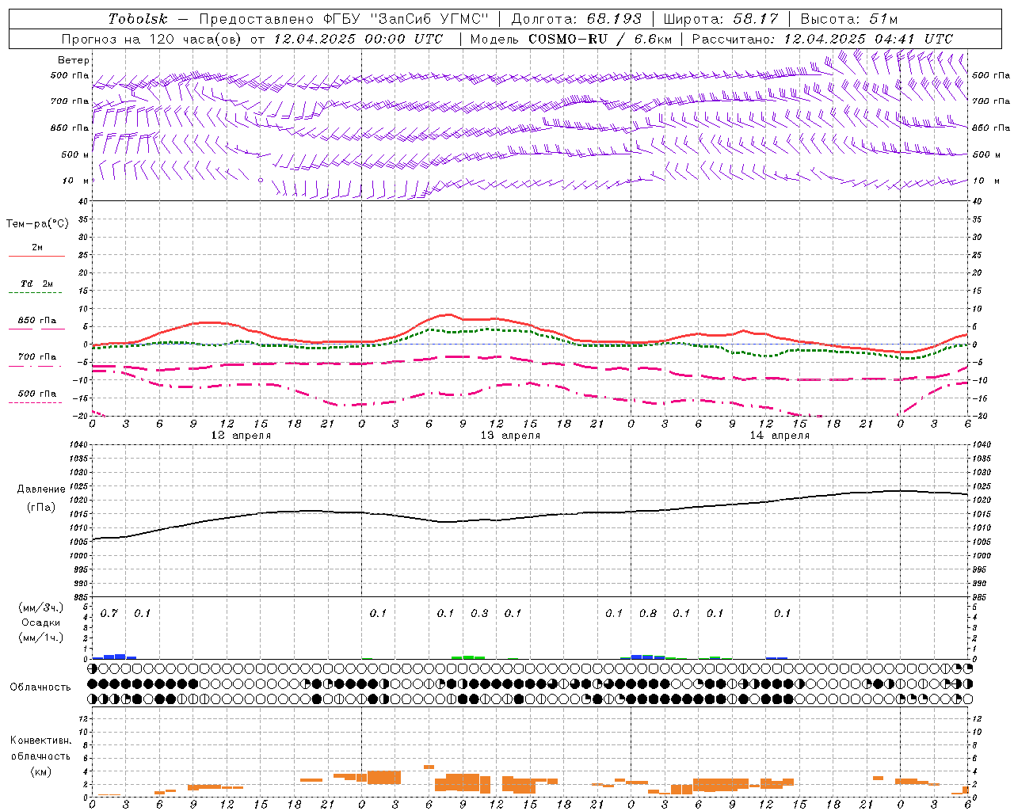Click the Долгота: 68.193 field
Image resolution: width=1014 pixels, height=811 pixels.
(x=577, y=19)
